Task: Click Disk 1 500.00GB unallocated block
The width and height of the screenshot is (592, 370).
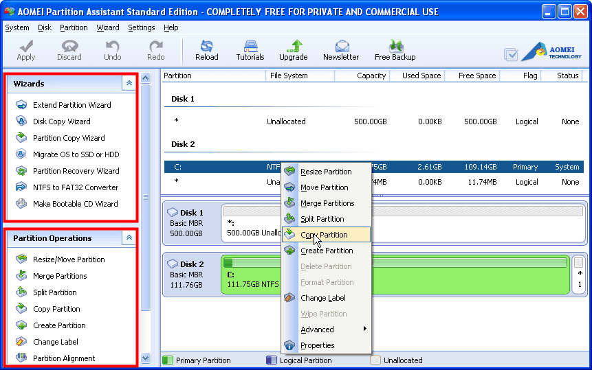Action: [403, 223]
